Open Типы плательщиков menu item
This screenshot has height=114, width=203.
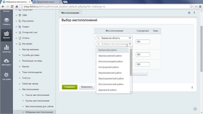coord(32,72)
